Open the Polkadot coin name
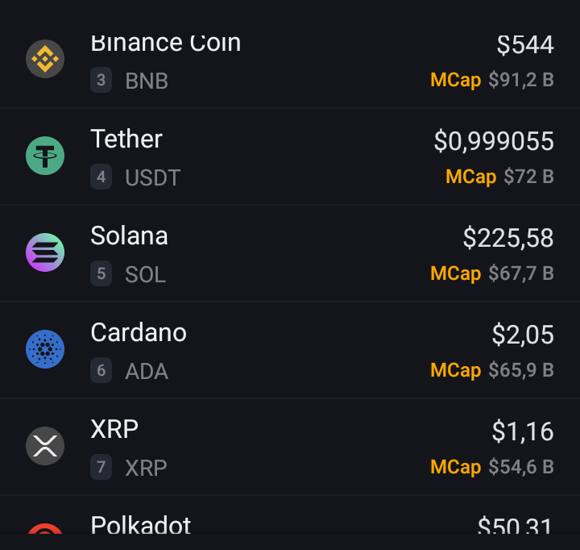 click(x=140, y=524)
